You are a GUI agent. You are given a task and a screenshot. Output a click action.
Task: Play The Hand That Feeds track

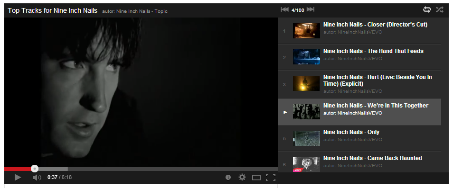click(359, 57)
